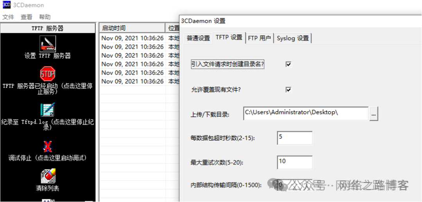The height and width of the screenshot is (202, 422).
Task: Switch to the Syslog 设置 tab
Action: (293, 38)
